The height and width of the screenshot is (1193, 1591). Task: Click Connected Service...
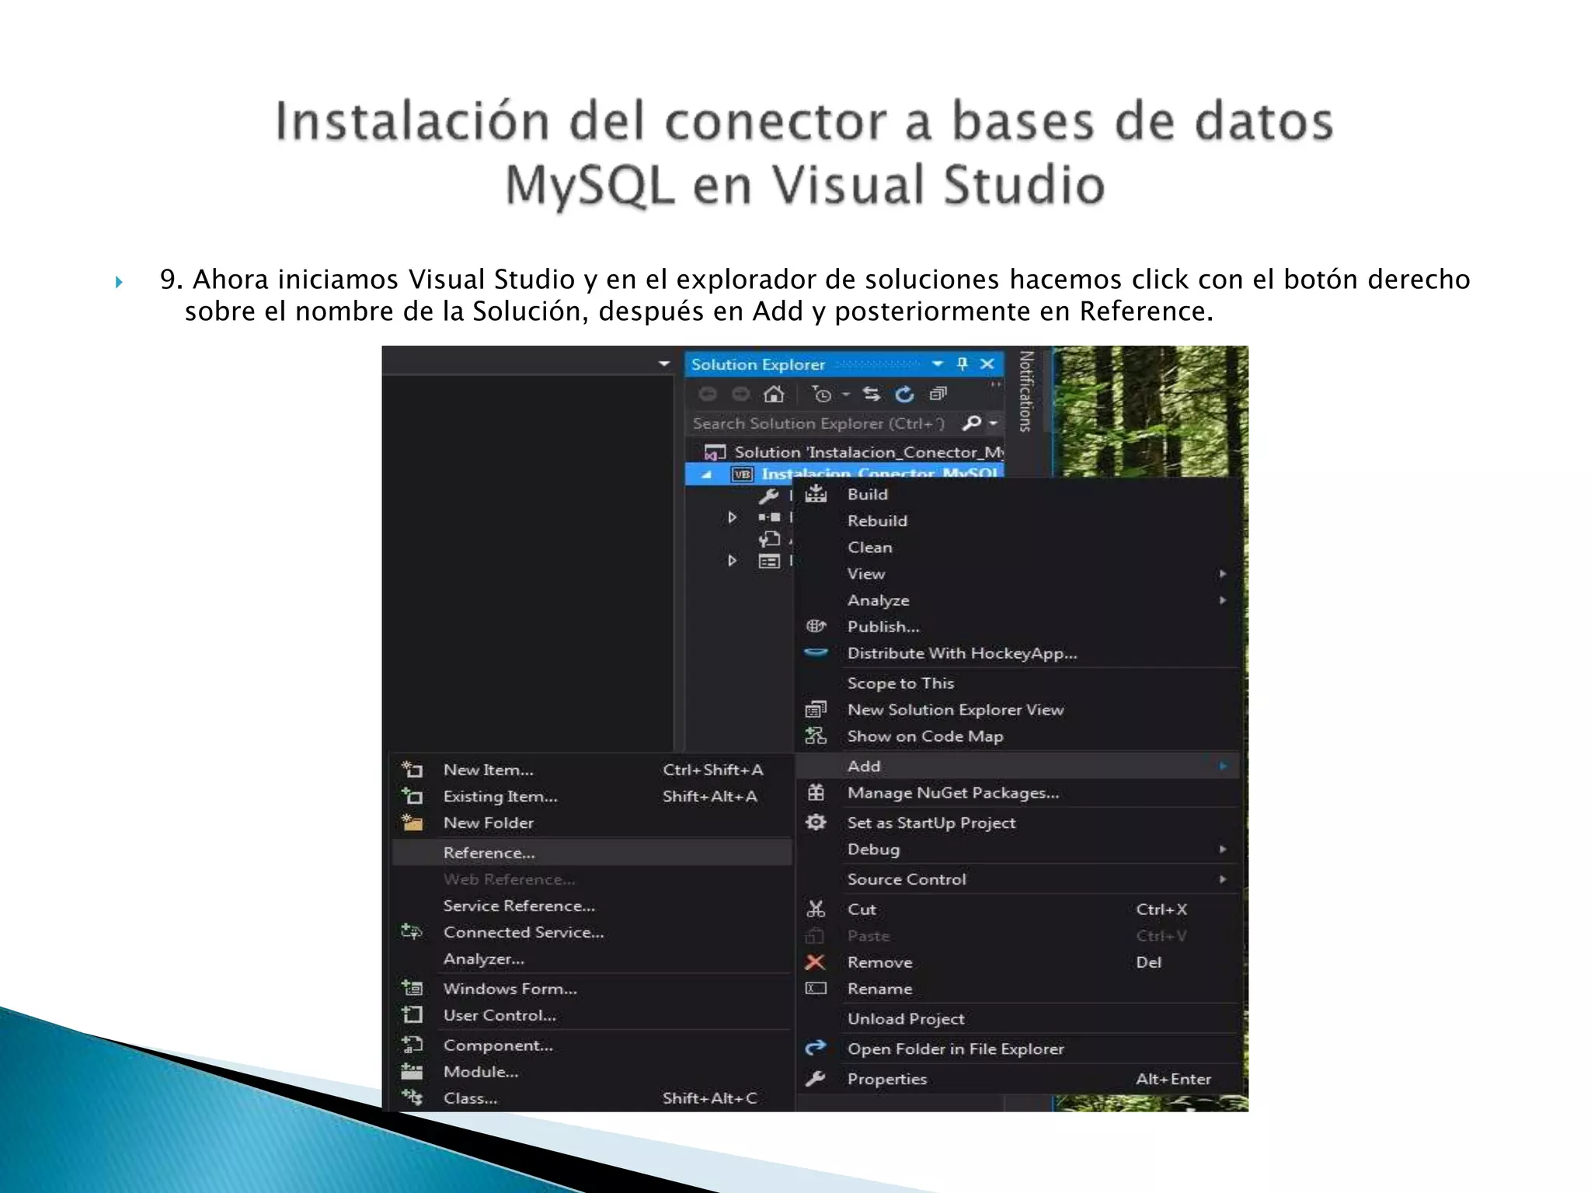pyautogui.click(x=592, y=932)
